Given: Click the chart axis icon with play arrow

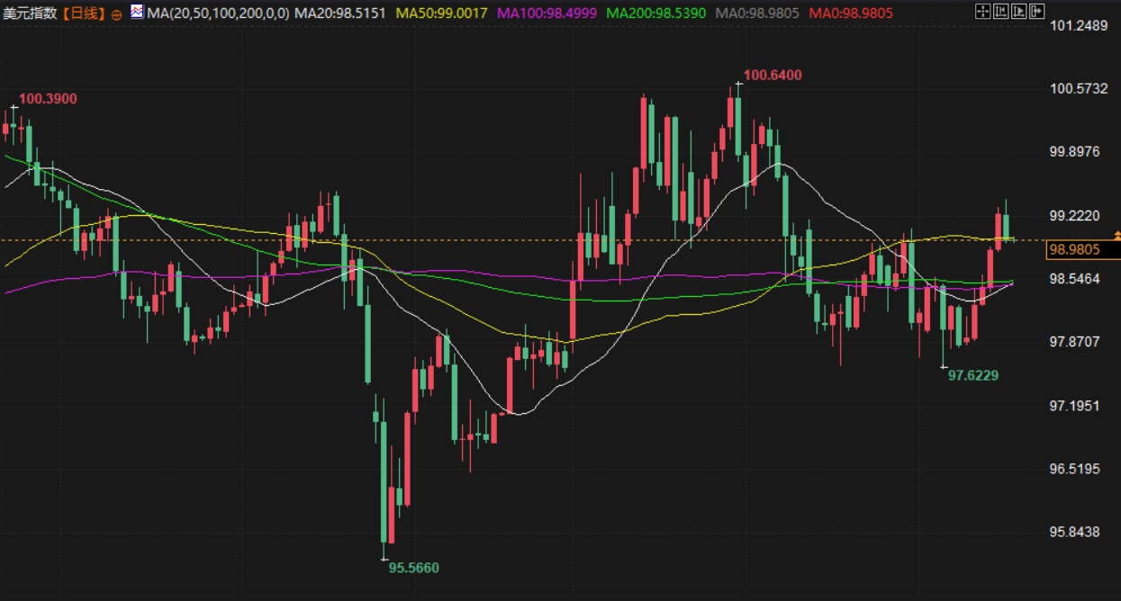Looking at the screenshot, I should [x=1019, y=11].
